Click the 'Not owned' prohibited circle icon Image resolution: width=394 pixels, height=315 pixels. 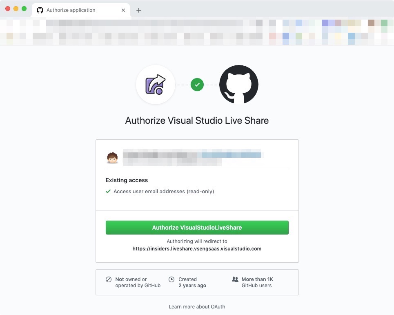[x=109, y=279]
